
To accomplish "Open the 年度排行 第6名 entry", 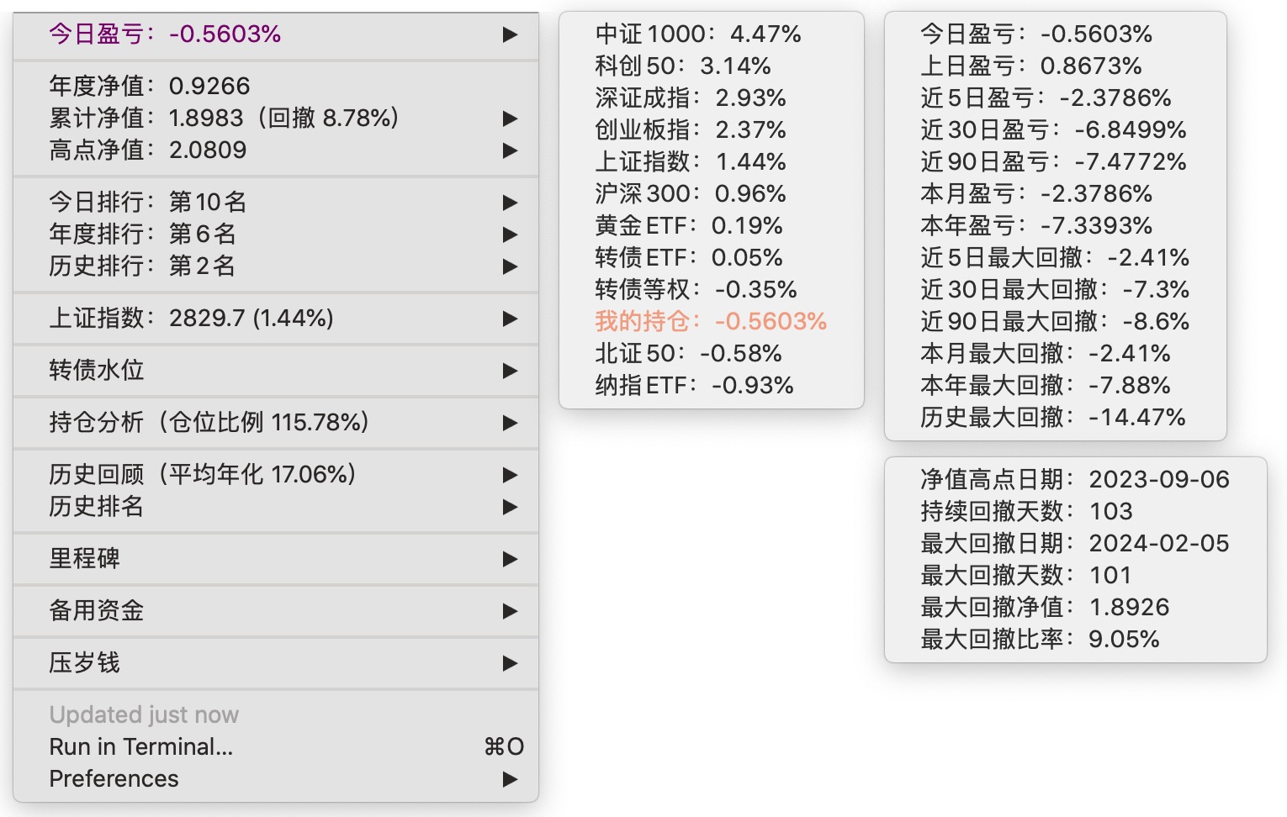I will coord(143,235).
